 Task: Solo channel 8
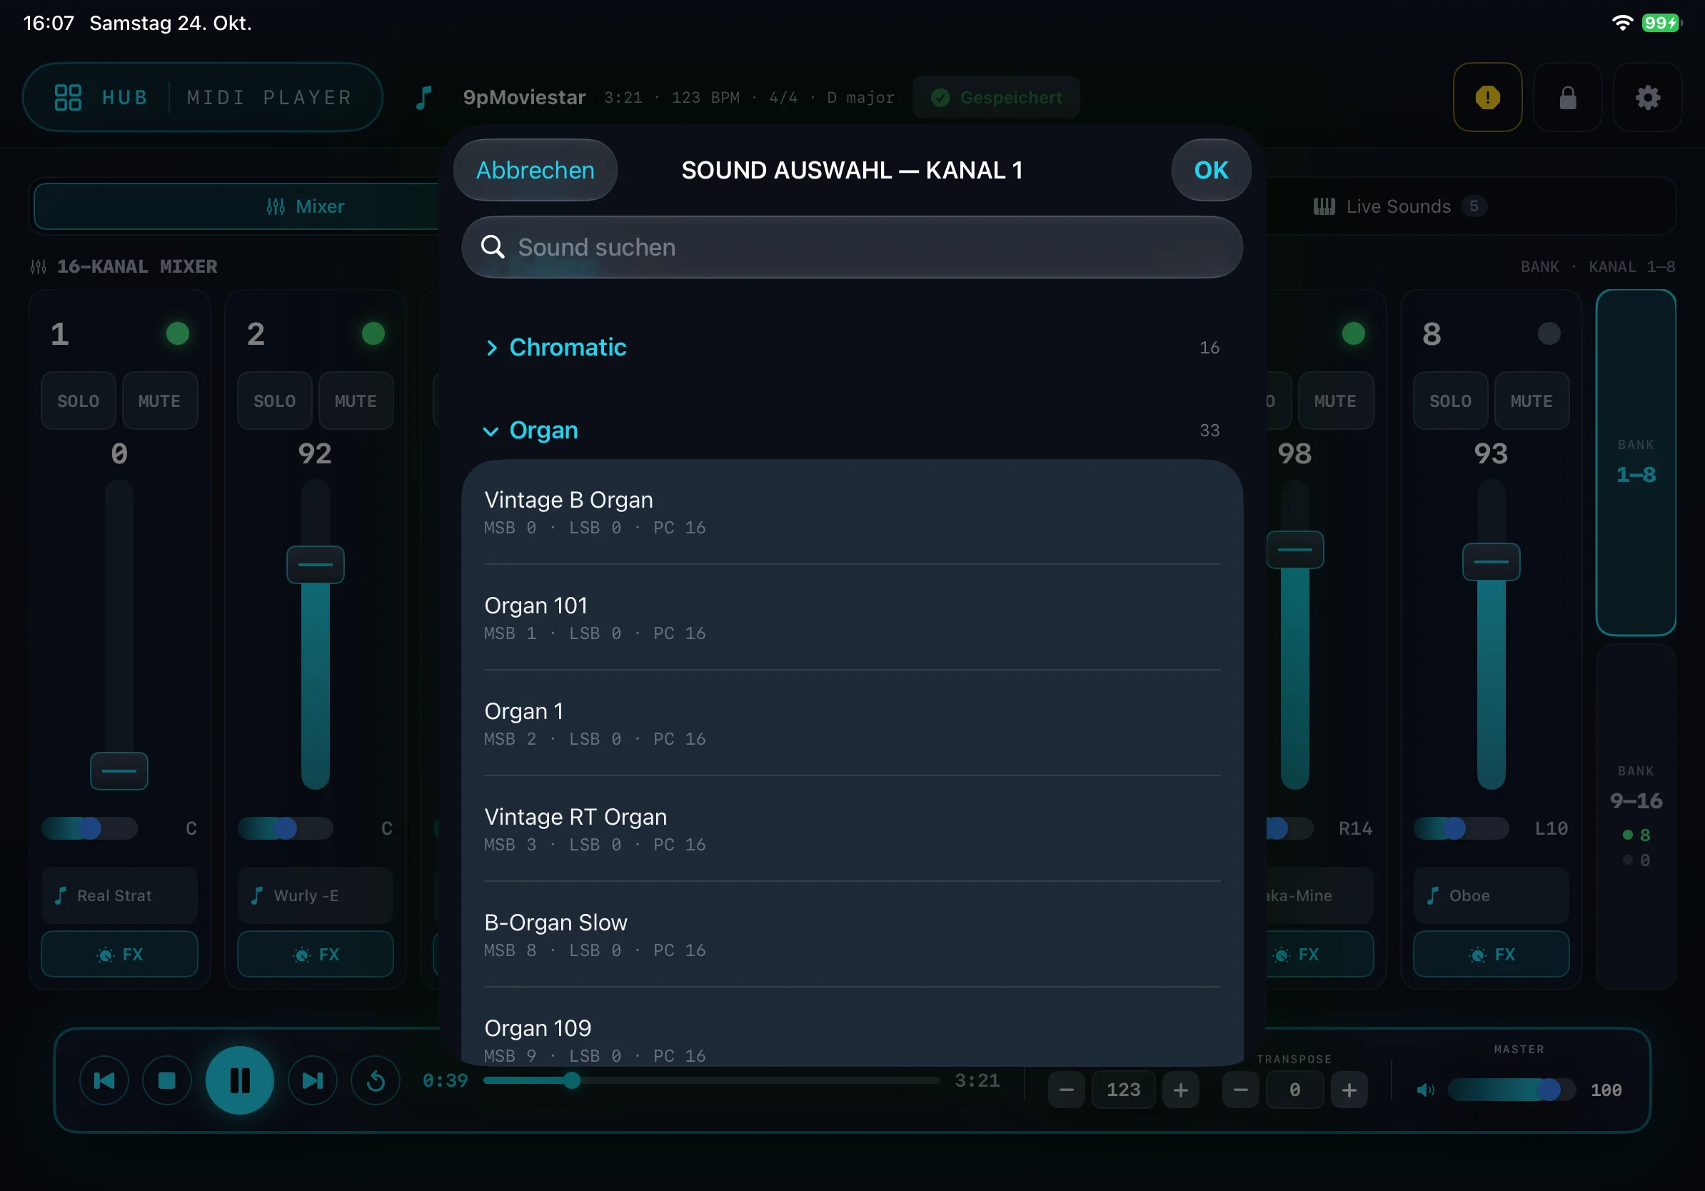[x=1450, y=401]
